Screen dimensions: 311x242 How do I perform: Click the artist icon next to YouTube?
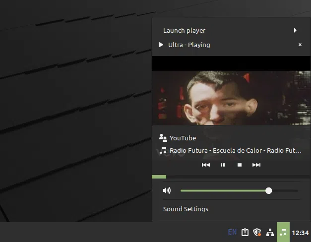coord(163,138)
